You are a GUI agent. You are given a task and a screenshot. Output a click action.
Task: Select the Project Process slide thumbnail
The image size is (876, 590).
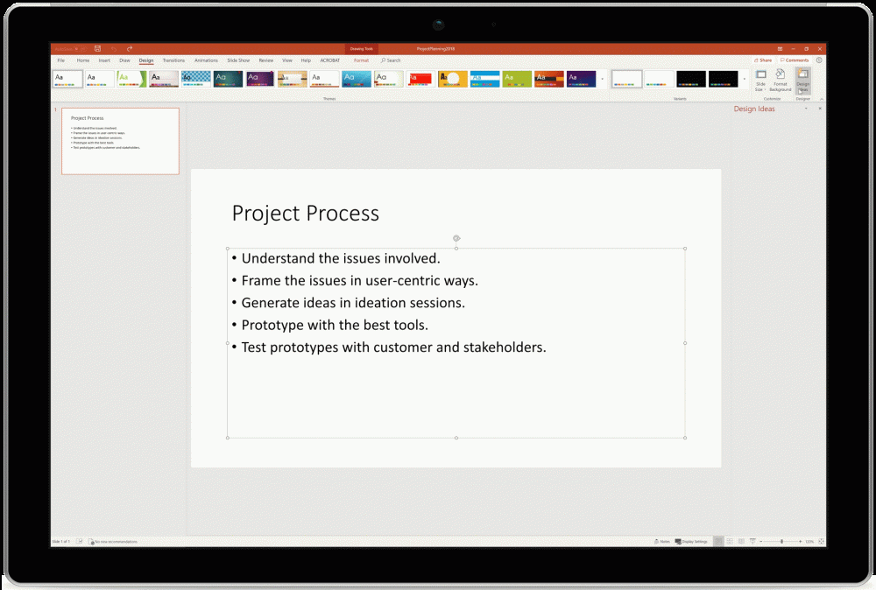pyautogui.click(x=119, y=141)
